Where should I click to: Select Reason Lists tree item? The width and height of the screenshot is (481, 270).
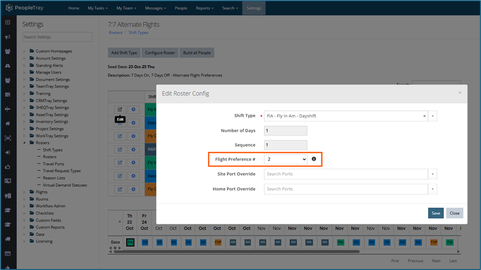pyautogui.click(x=54, y=178)
